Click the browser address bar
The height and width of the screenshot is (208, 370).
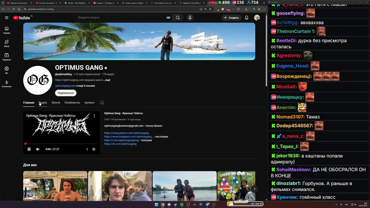pos(110,9)
